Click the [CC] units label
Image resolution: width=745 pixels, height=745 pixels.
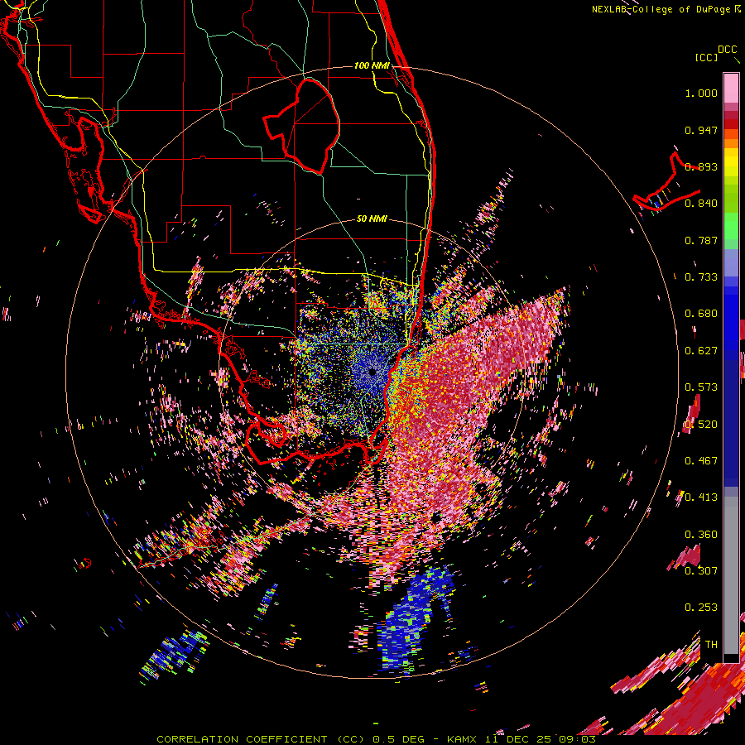pyautogui.click(x=706, y=57)
